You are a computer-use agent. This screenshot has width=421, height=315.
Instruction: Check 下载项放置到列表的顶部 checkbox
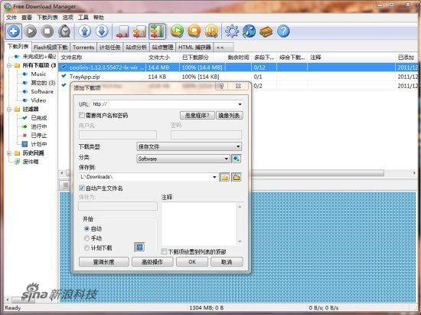pos(164,251)
